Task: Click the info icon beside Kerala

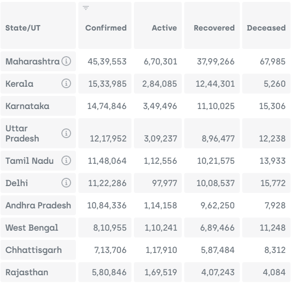Action: pyautogui.click(x=67, y=84)
